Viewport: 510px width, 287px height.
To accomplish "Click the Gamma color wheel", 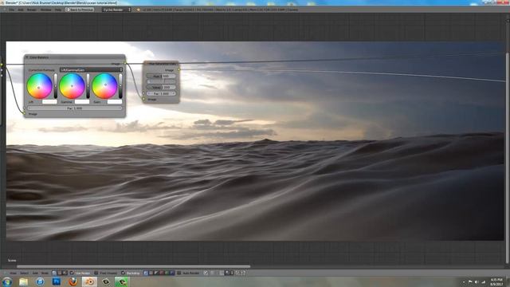I will (72, 86).
